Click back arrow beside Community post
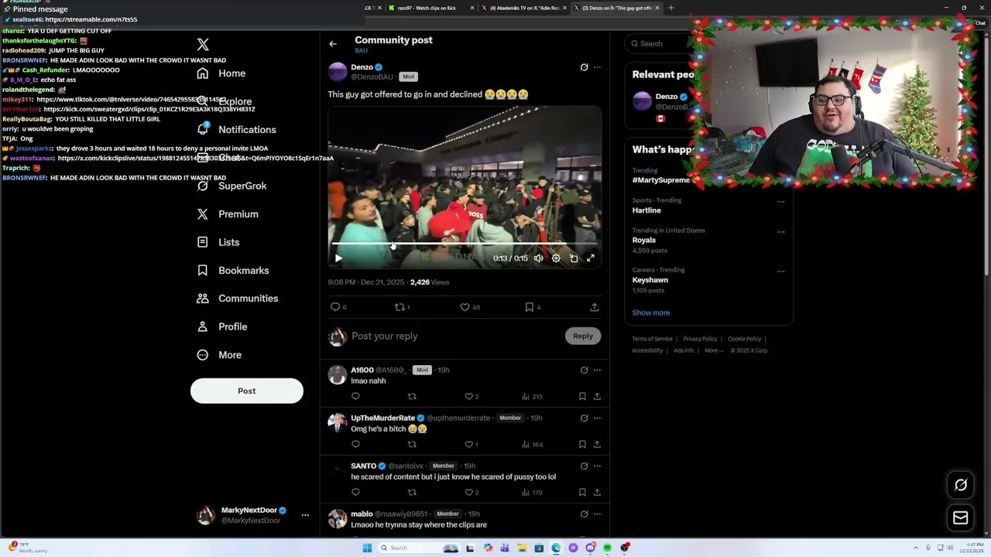The image size is (991, 557). [333, 44]
